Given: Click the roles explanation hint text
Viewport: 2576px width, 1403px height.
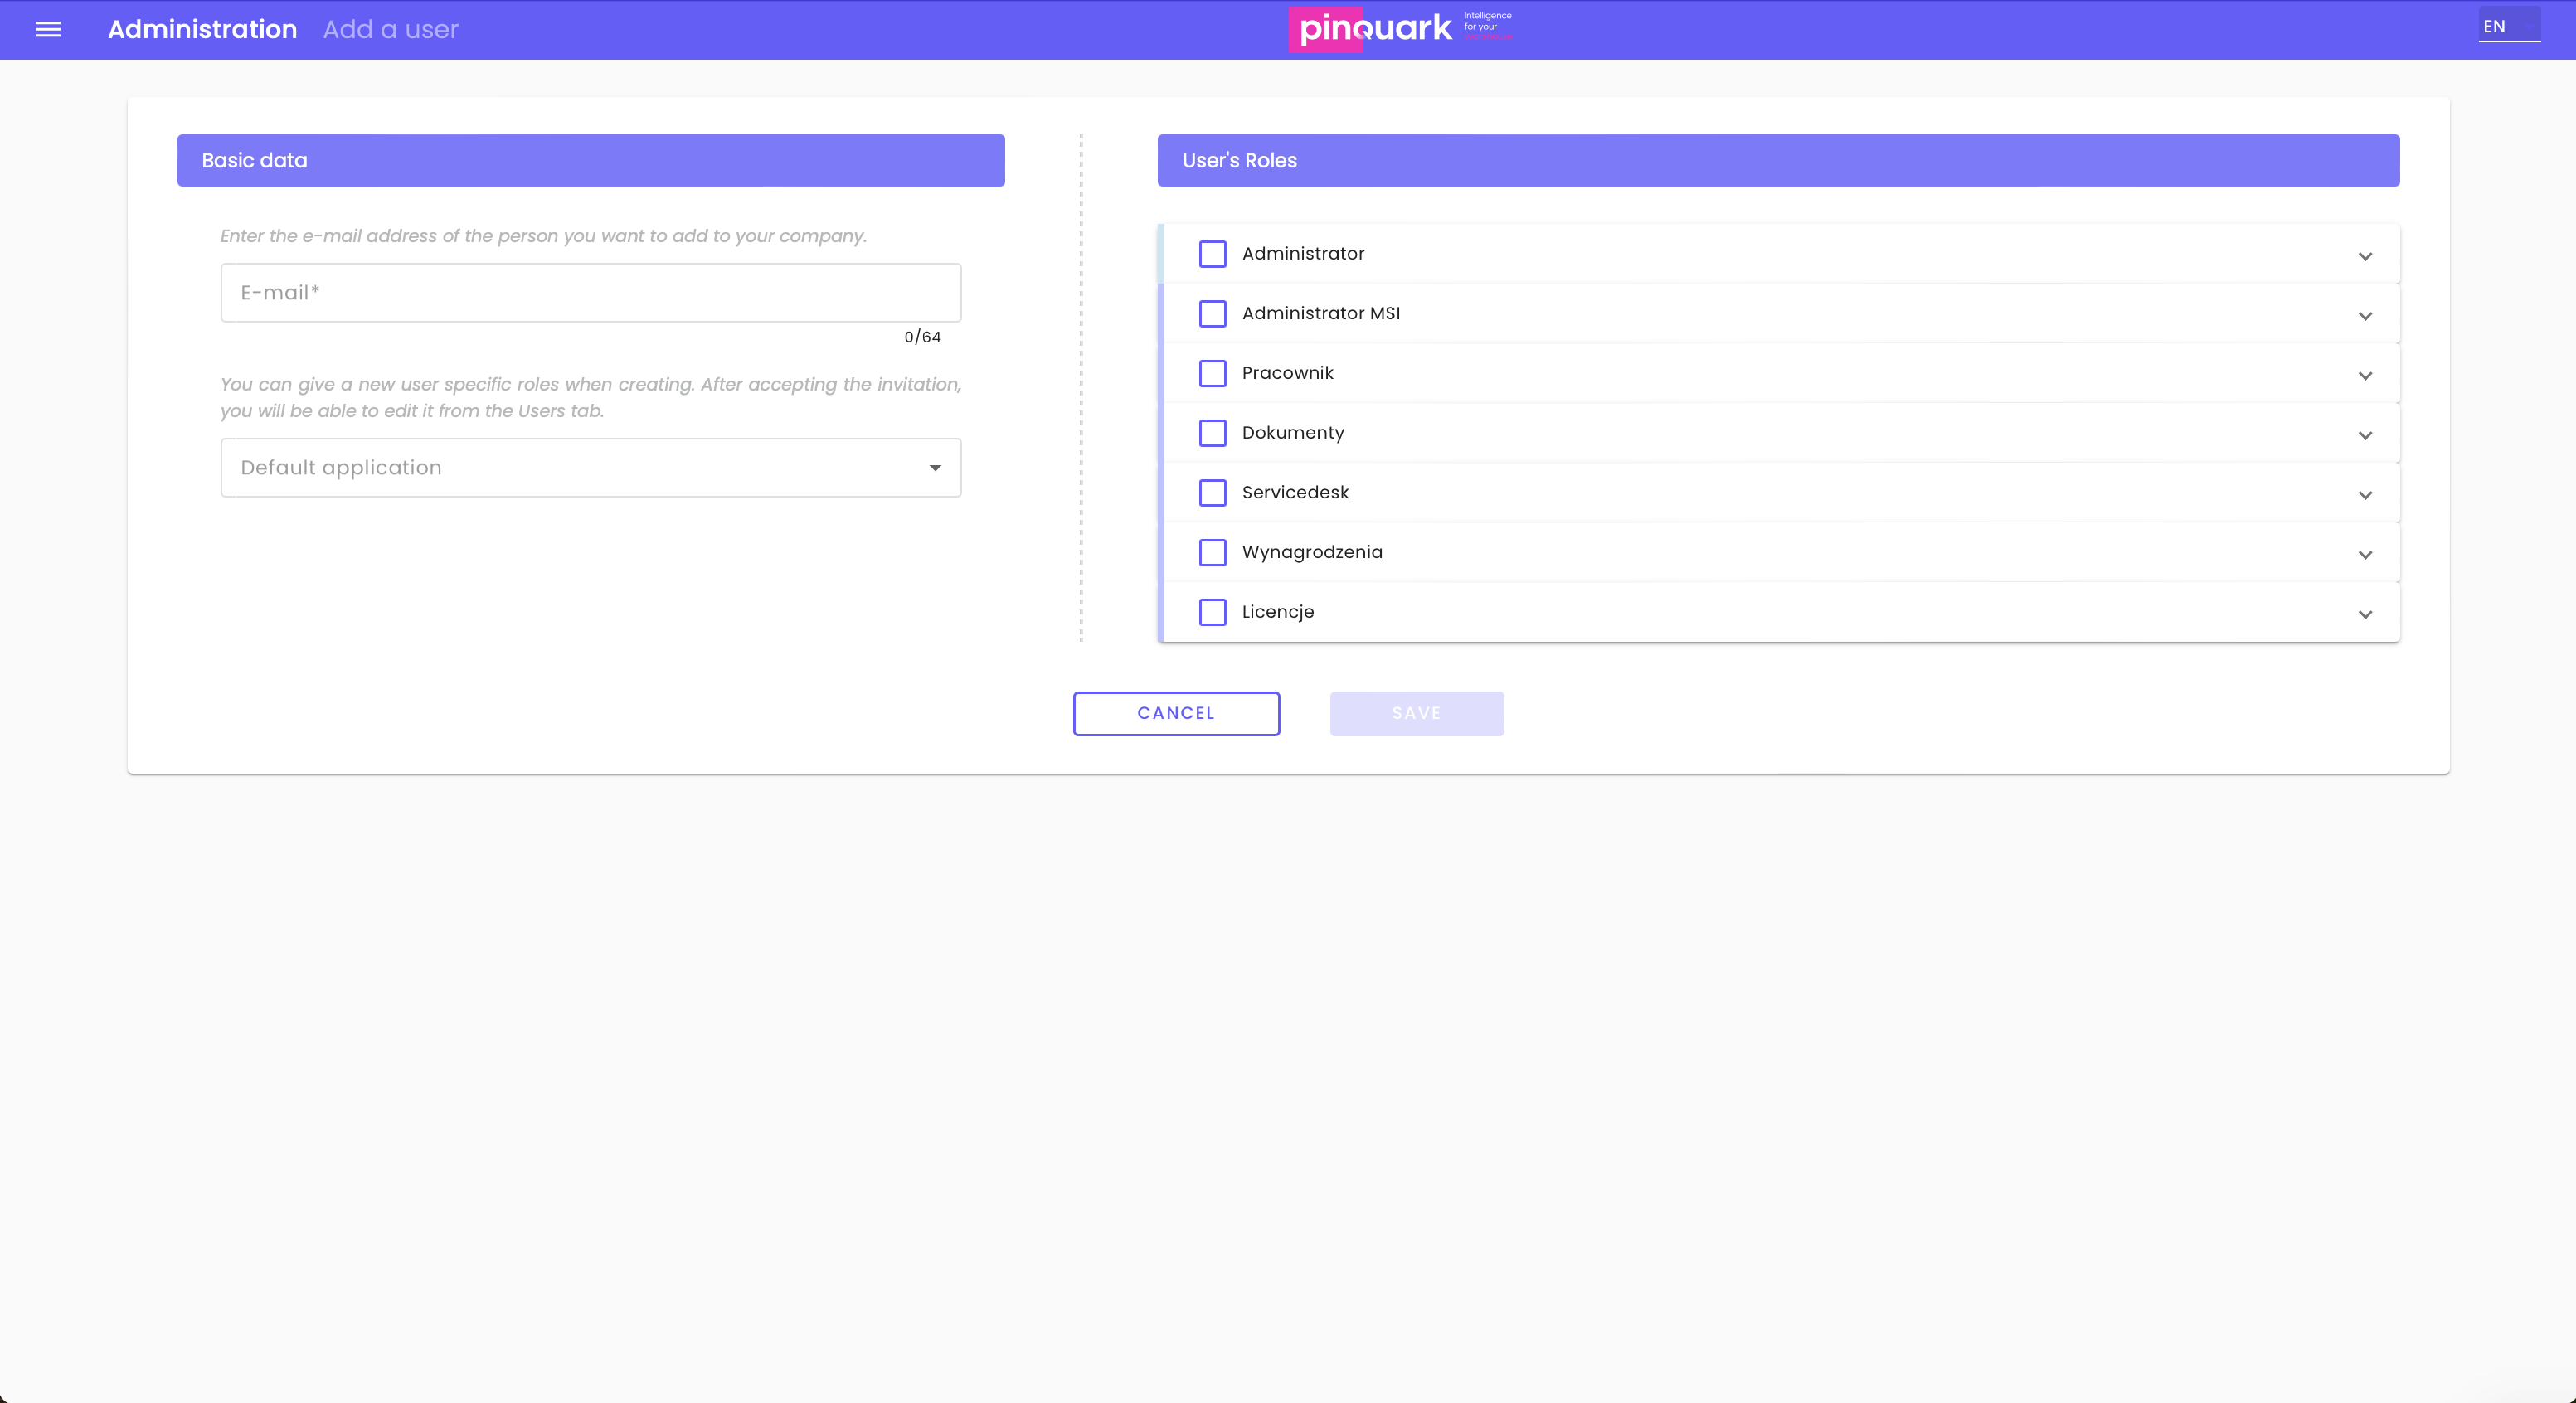Looking at the screenshot, I should pos(590,397).
